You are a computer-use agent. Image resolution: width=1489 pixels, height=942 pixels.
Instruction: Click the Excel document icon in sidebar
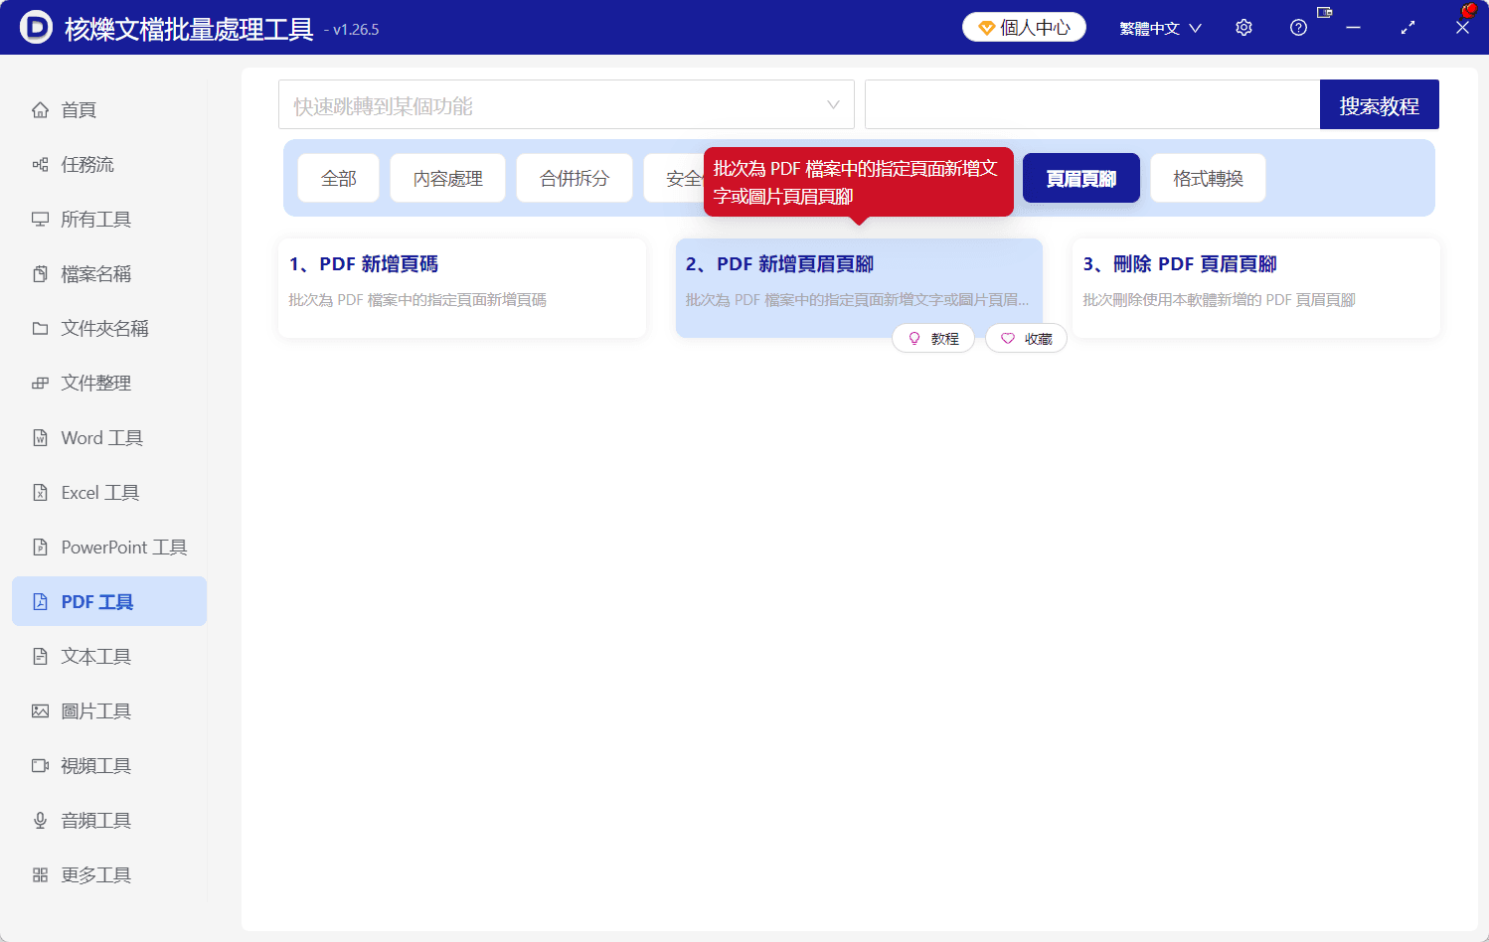click(40, 493)
